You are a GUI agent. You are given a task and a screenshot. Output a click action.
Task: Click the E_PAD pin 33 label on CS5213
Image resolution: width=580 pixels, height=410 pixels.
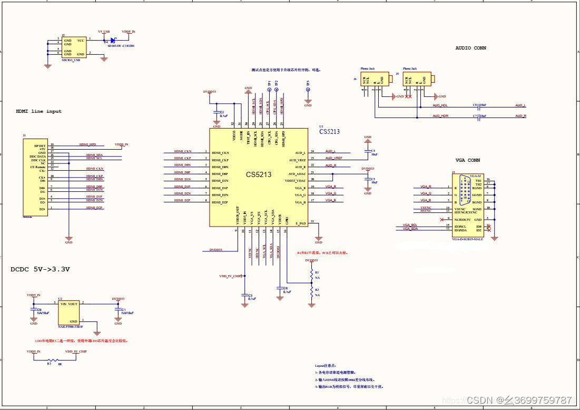tap(301, 223)
